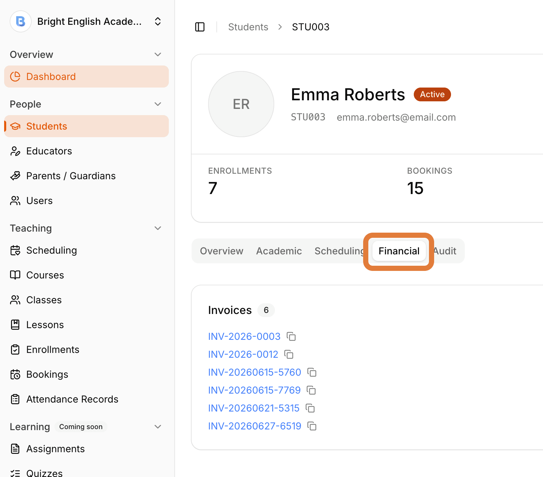543x477 pixels.
Task: Click the ER avatar circle
Action: click(x=241, y=104)
